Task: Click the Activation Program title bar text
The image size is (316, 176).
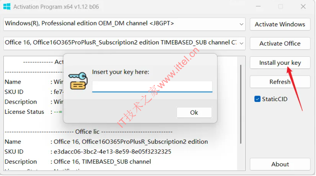Action: [56, 7]
